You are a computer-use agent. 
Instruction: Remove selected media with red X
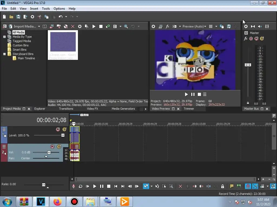[x=72, y=26]
